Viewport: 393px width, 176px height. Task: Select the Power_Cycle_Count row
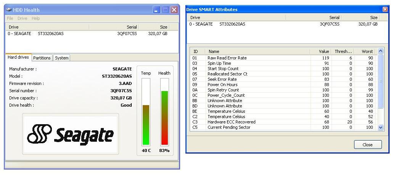pyautogui.click(x=283, y=95)
